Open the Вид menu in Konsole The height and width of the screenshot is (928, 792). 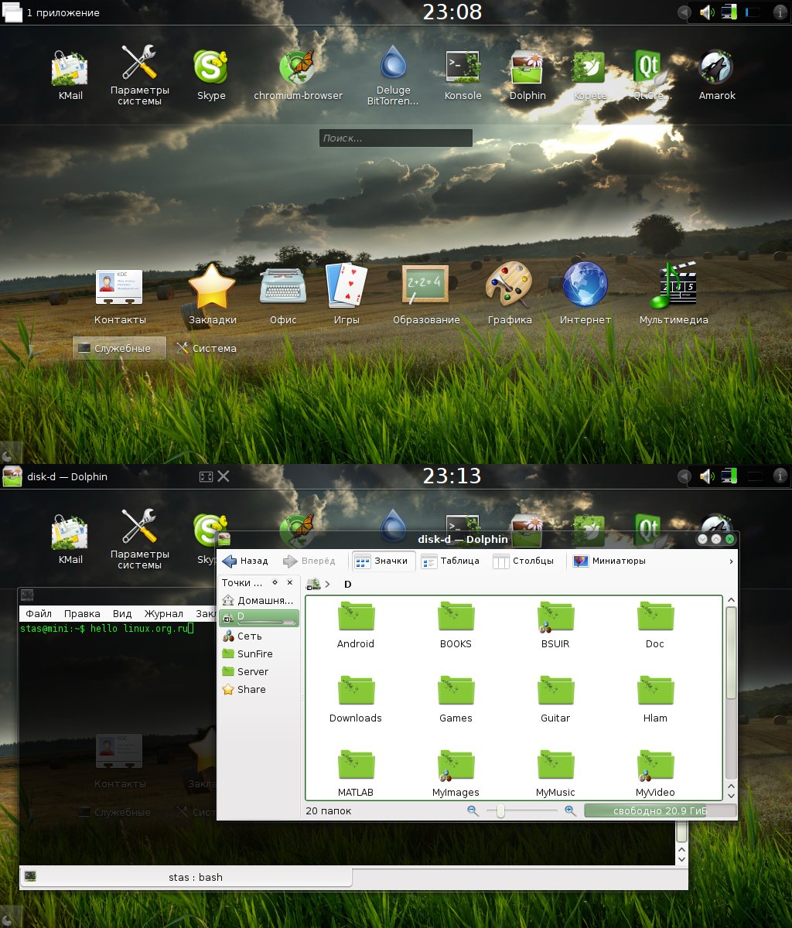122,613
